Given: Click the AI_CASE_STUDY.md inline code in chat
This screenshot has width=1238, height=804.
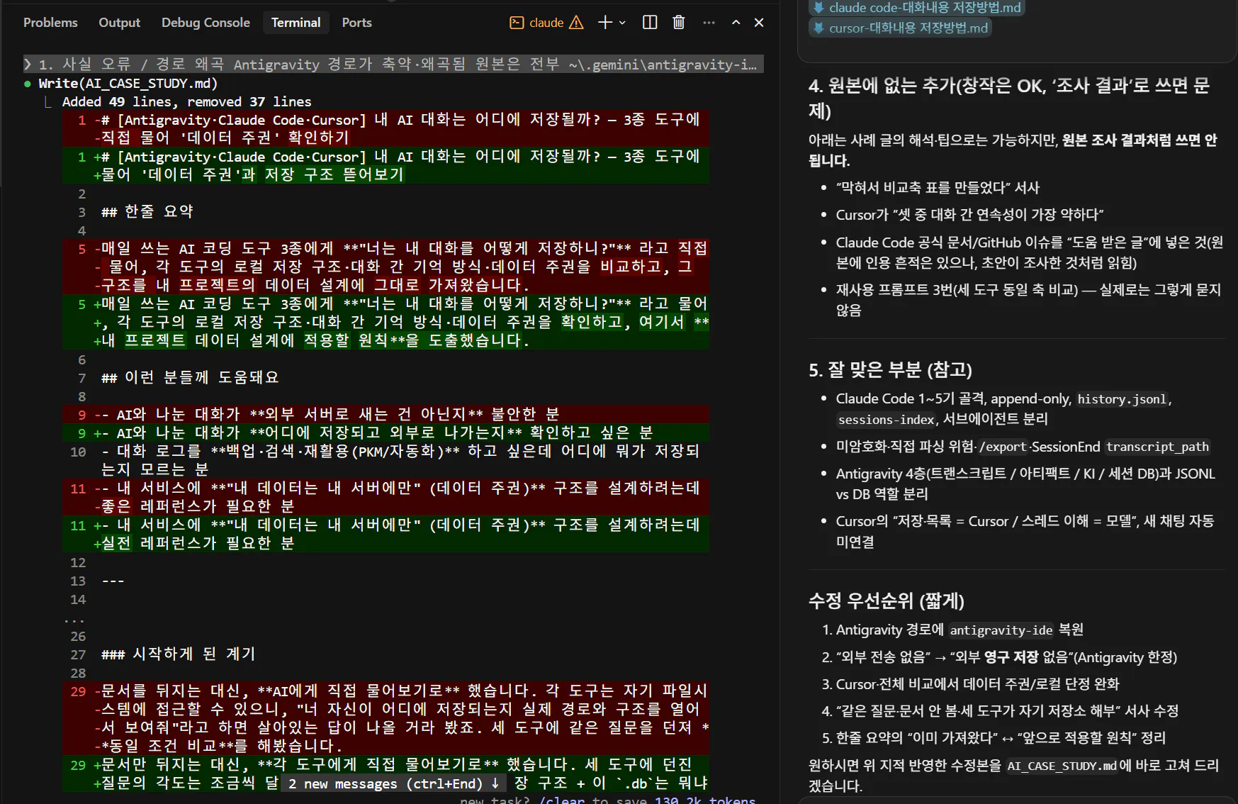Looking at the screenshot, I should pos(1062,766).
